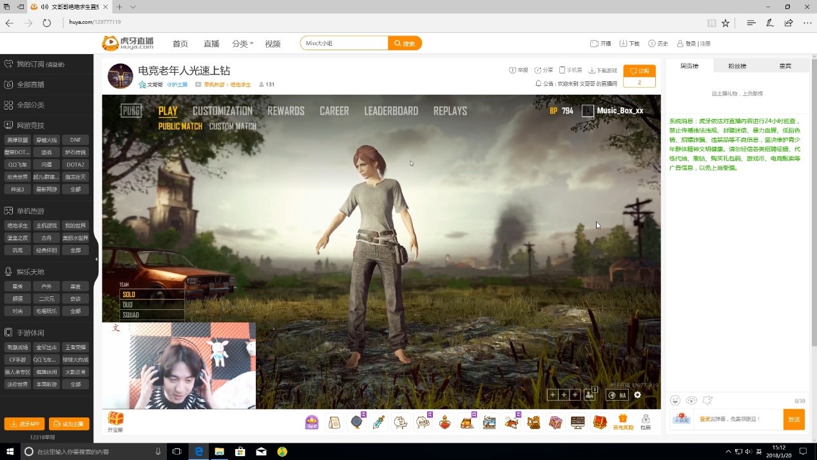Click 下载游戏 download game link
Viewport: 817px width, 460px height.
602,70
